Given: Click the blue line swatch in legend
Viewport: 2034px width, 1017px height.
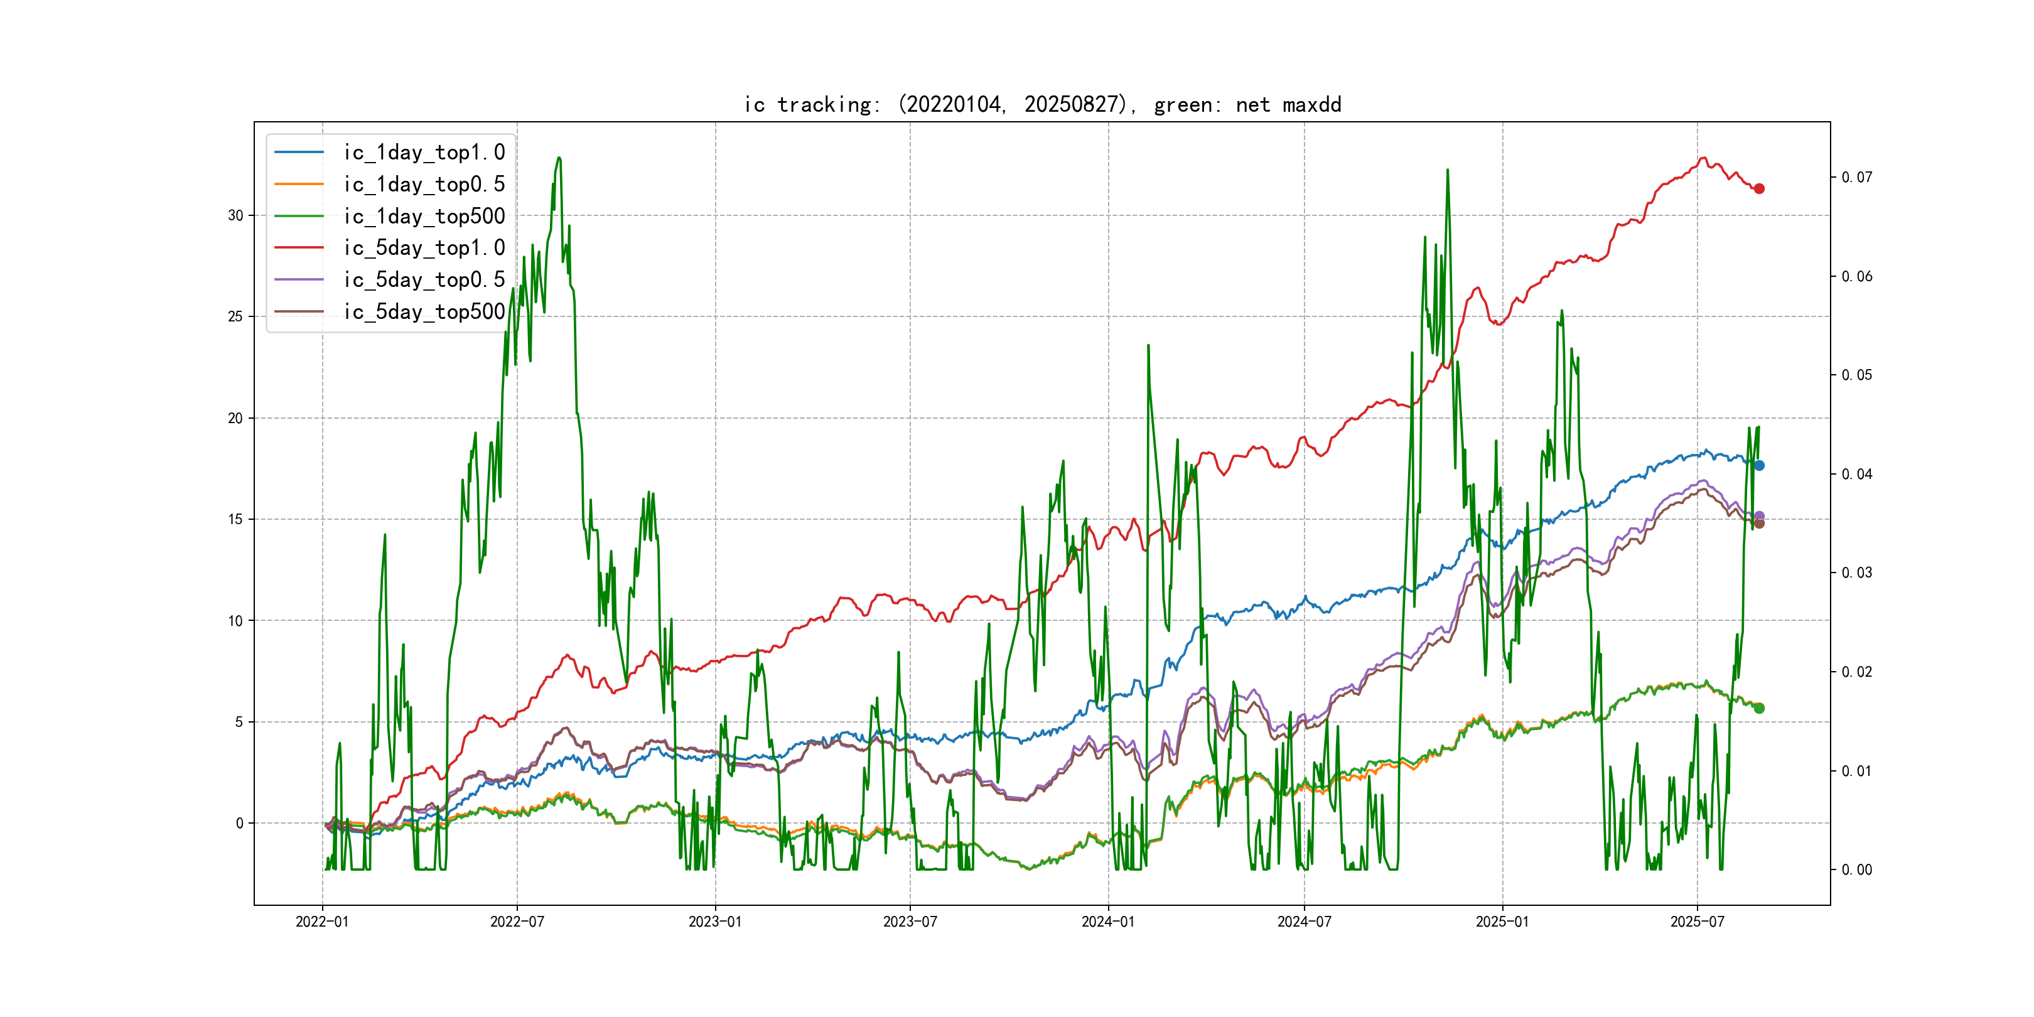Looking at the screenshot, I should click(x=298, y=153).
